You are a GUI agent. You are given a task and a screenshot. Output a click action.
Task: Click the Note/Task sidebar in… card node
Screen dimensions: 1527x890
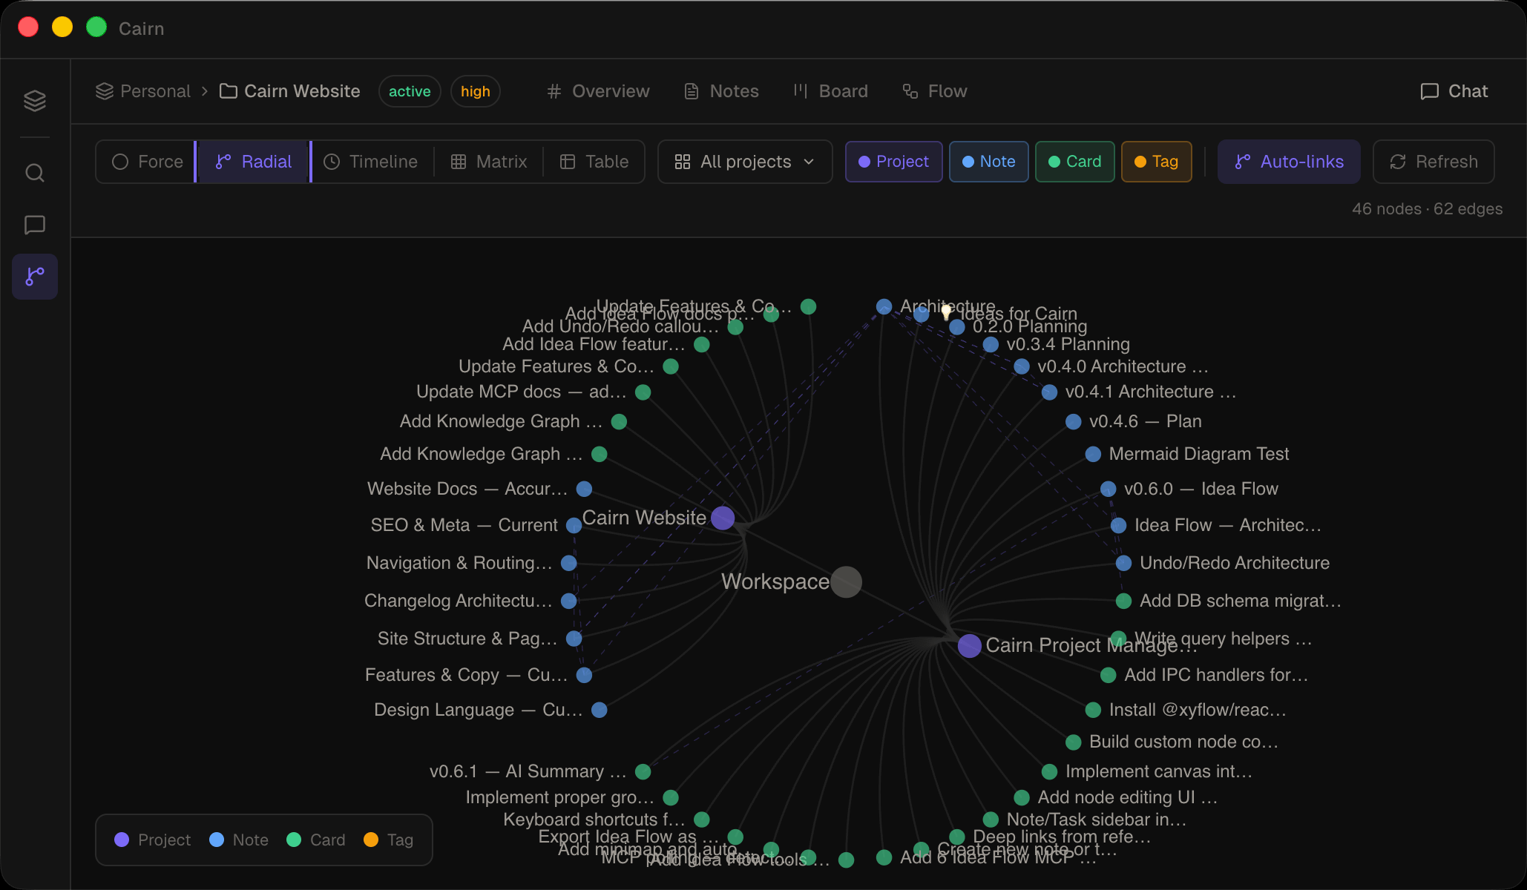tap(991, 820)
